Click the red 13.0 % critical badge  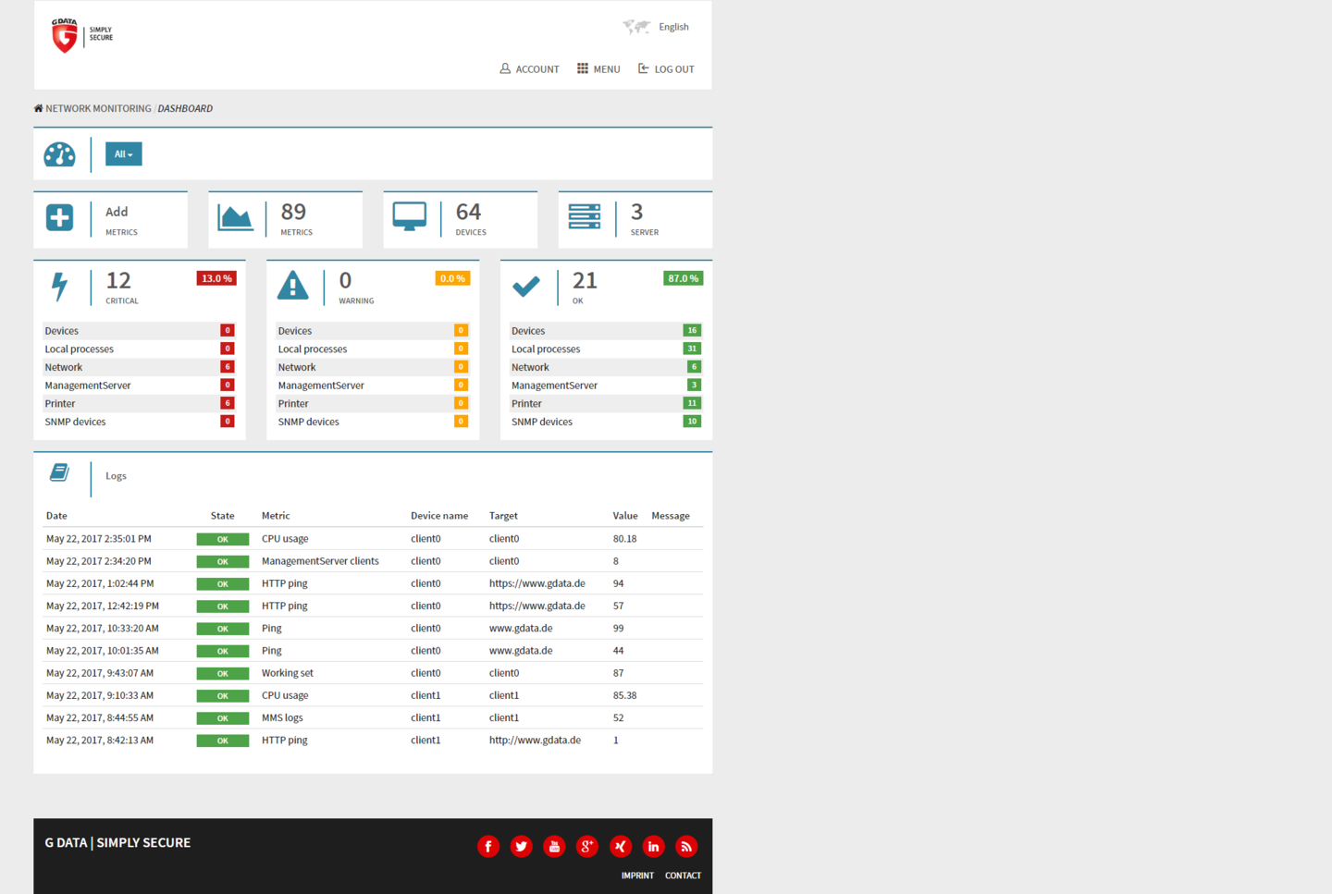pyautogui.click(x=216, y=278)
